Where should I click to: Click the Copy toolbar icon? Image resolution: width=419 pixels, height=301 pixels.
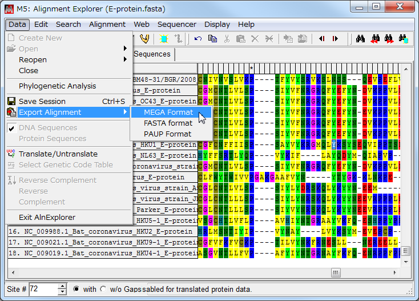click(212, 39)
